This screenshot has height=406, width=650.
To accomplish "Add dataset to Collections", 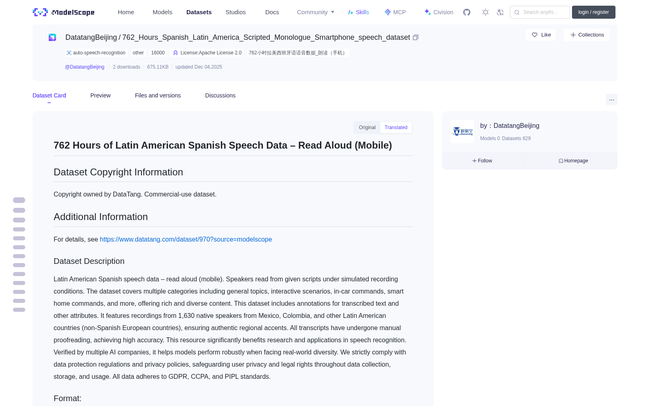I will (587, 35).
